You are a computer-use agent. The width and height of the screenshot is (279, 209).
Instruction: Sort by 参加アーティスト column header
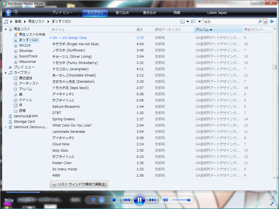click(x=174, y=30)
